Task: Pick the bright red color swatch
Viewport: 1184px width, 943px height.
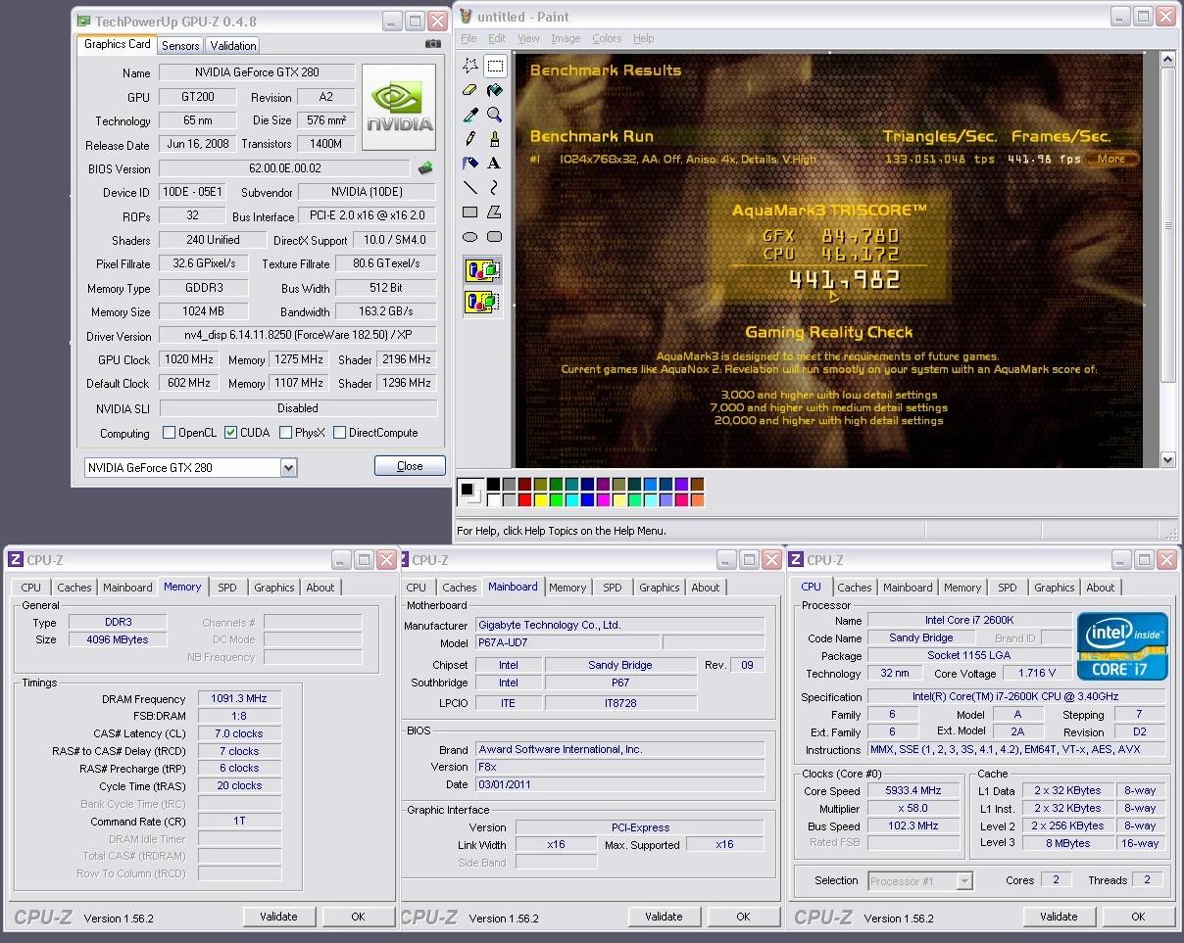Action: [525, 500]
